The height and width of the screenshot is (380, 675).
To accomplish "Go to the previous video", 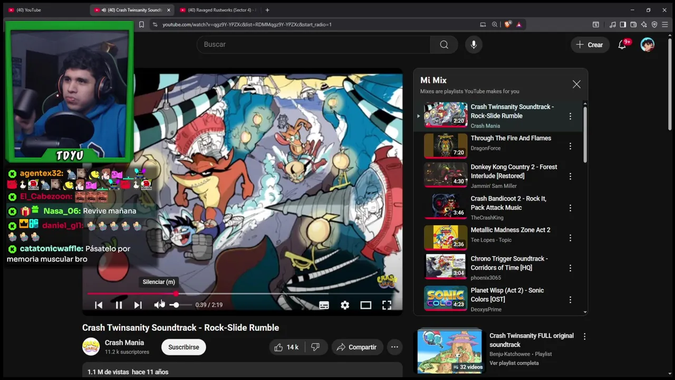I will 99,305.
